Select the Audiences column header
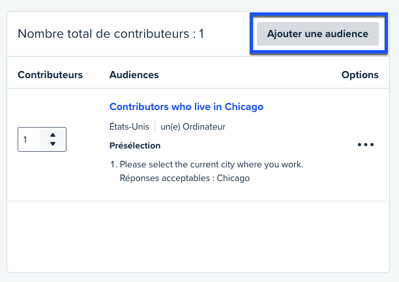 point(134,75)
